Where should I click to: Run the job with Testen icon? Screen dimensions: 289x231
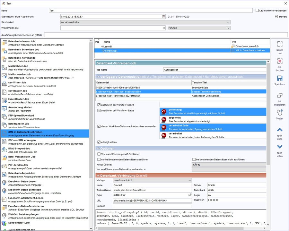pos(279,113)
